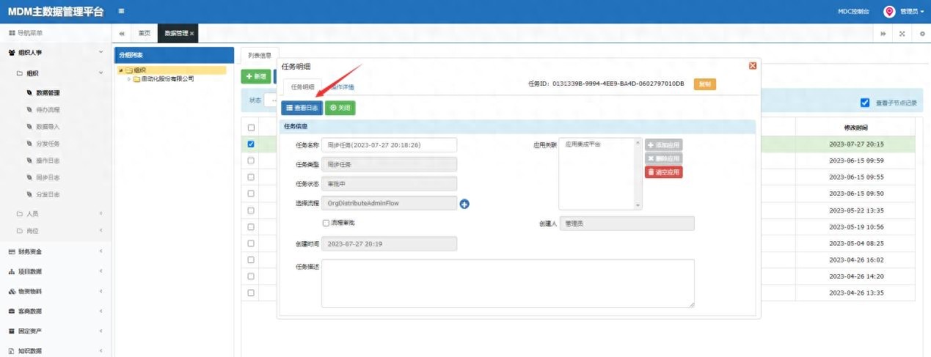Click the 固定资产 icon
This screenshot has height=357, width=931.
(x=12, y=331)
